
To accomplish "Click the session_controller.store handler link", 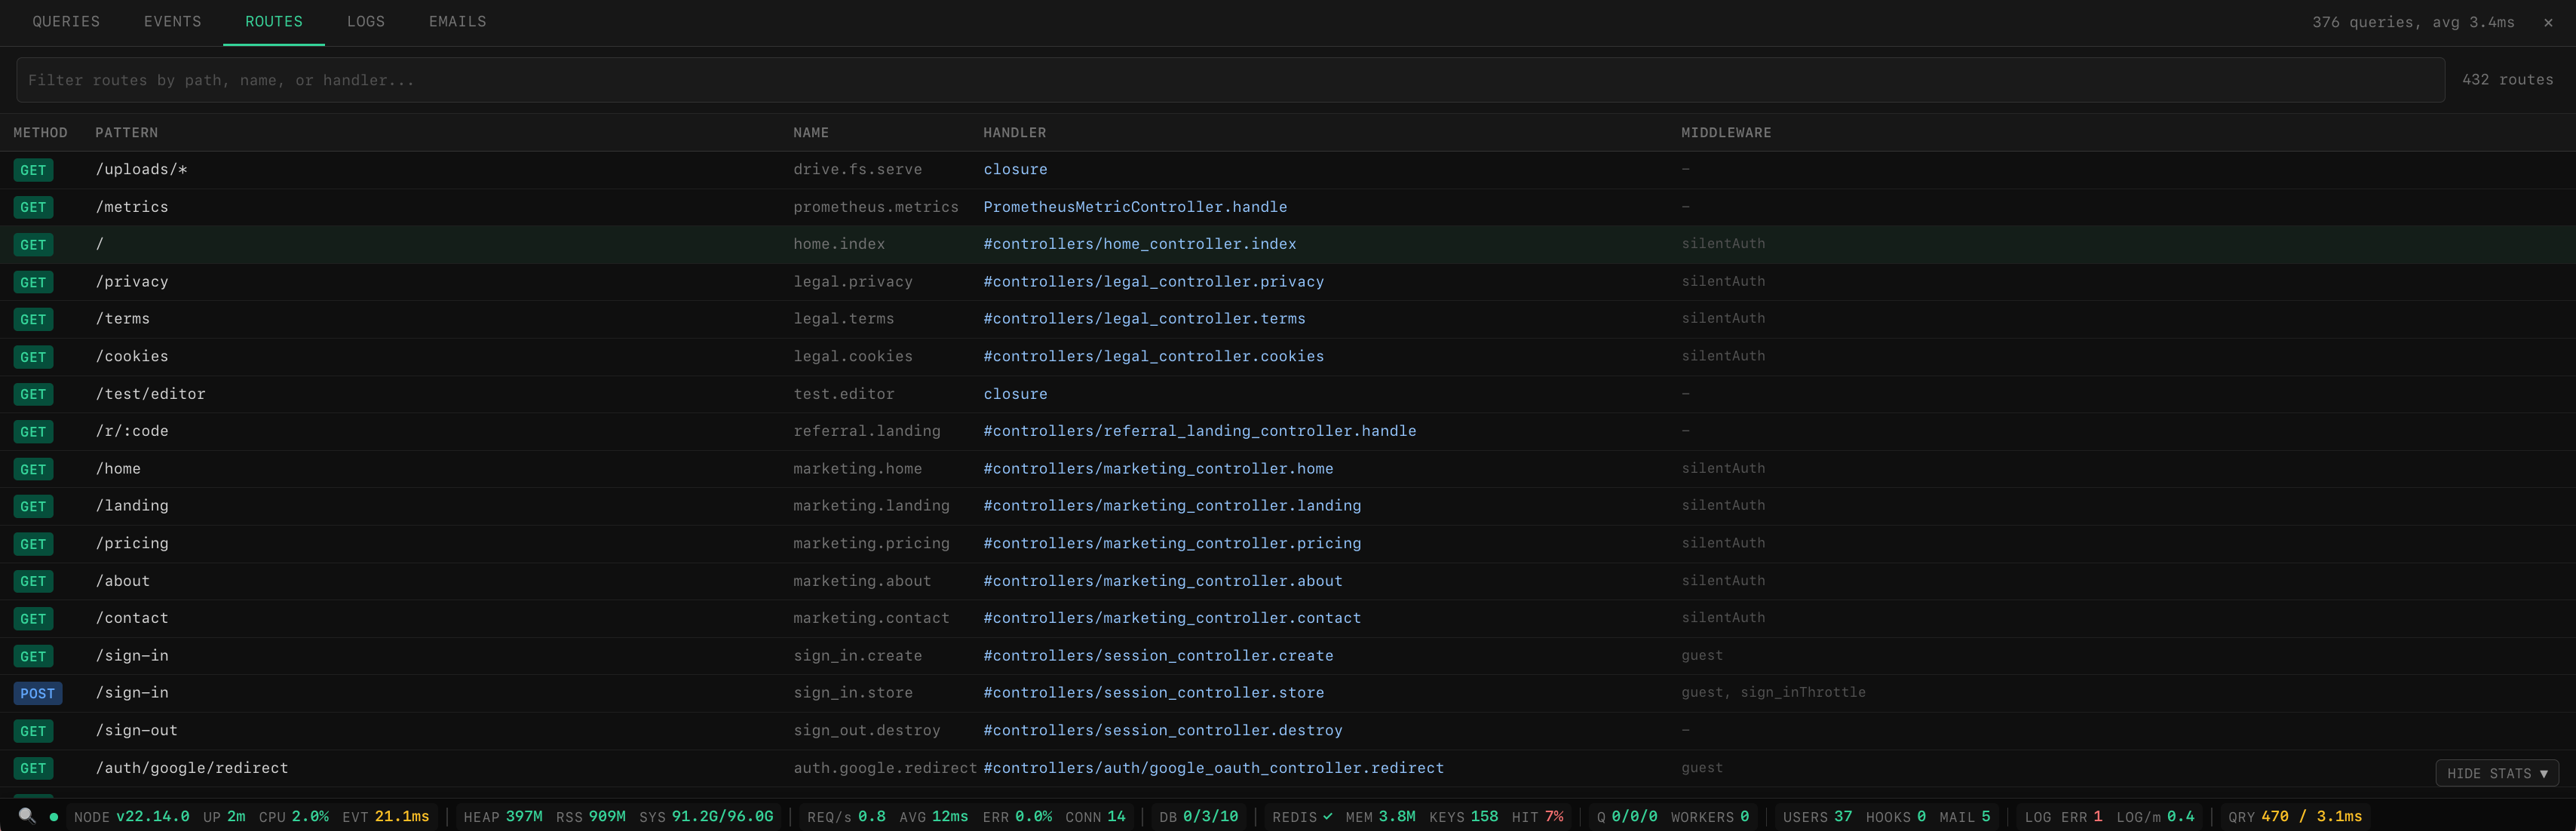I will (1153, 692).
